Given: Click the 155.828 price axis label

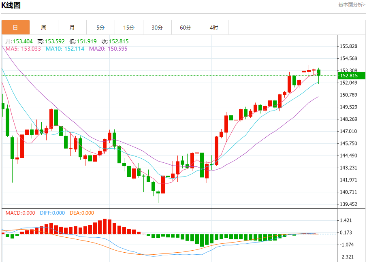Looking at the screenshot, I should pyautogui.click(x=349, y=46).
